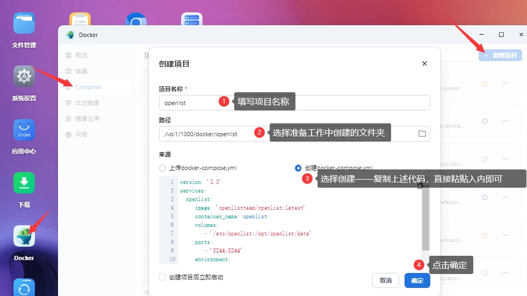Launch 系统设置 system settings icon
527x296 pixels.
click(x=24, y=78)
